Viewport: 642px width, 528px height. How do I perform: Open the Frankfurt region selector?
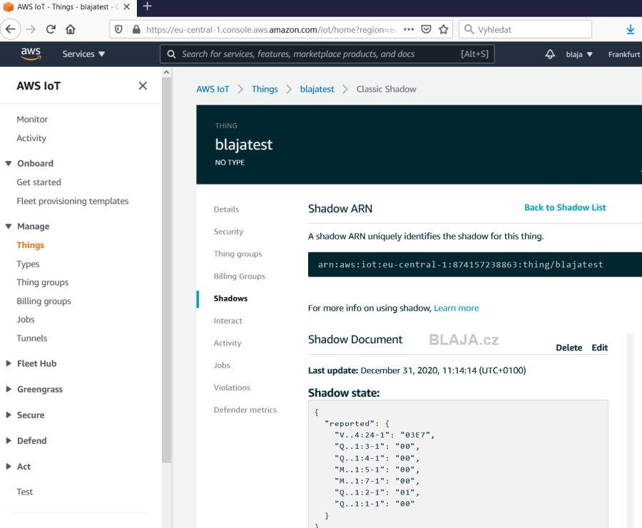[624, 54]
